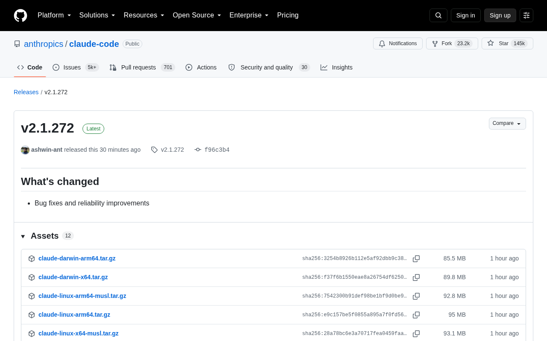The image size is (547, 341).
Task: Open the appearance settings sliders icon
Action: (526, 15)
